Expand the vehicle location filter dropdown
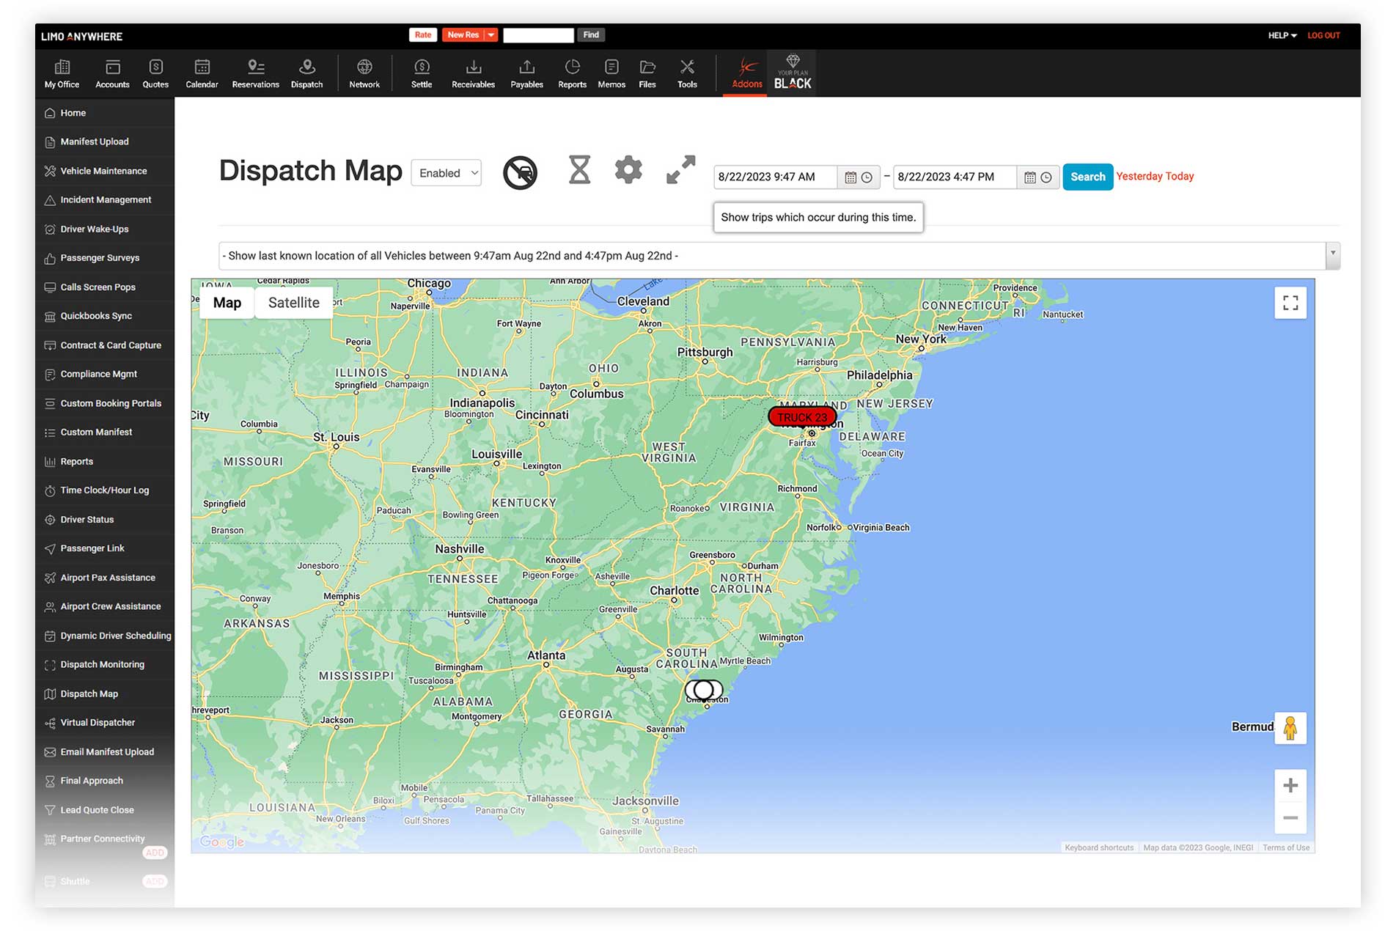This screenshot has height=931, width=1396. click(1332, 255)
